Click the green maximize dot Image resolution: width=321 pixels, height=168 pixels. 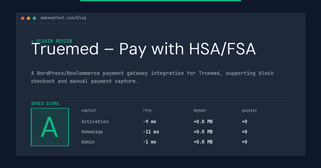34,18
